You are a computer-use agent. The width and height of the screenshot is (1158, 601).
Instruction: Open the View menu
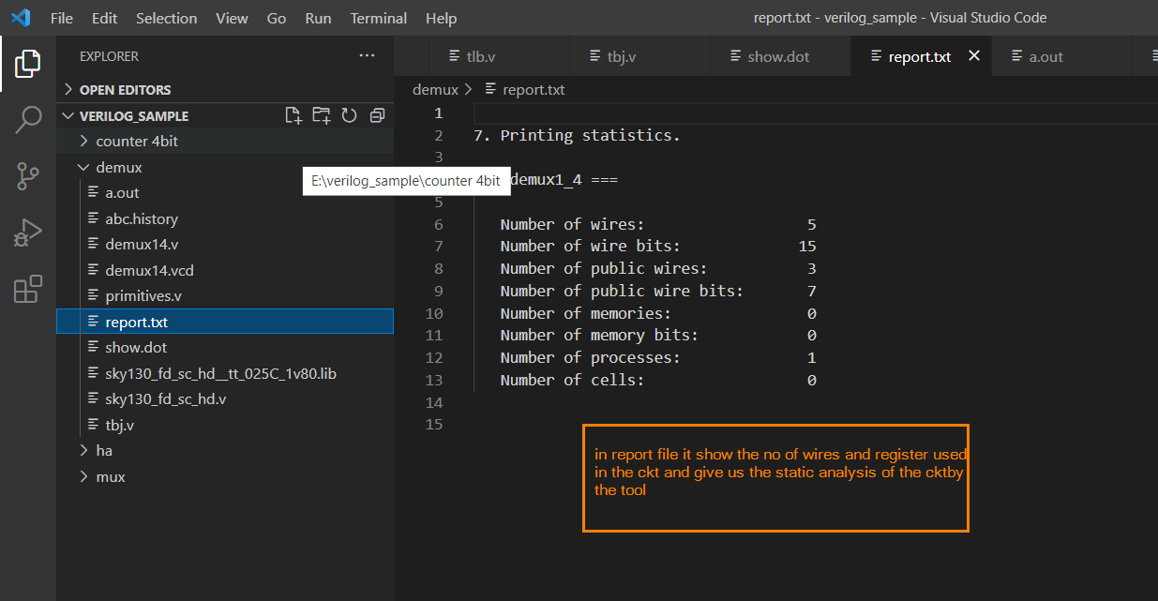pos(232,18)
